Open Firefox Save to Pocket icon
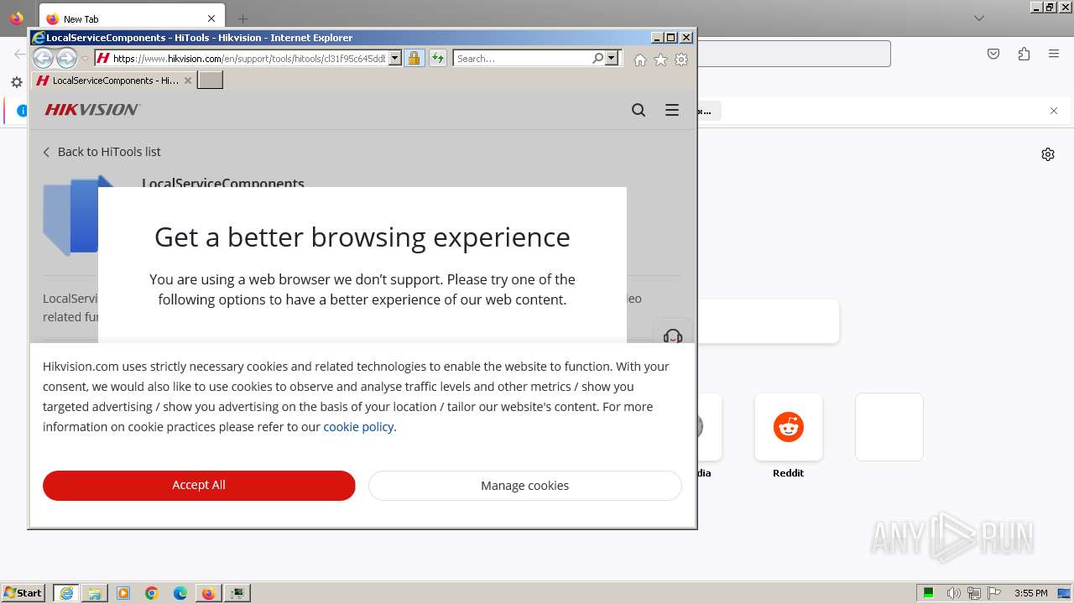The height and width of the screenshot is (604, 1074). tap(993, 54)
